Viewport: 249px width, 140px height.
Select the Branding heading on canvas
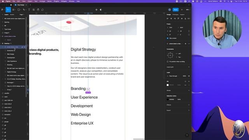tap(78, 89)
